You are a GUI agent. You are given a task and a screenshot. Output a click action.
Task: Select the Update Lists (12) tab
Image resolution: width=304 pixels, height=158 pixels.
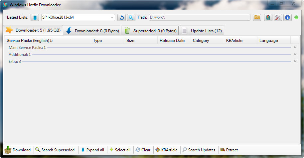tap(202, 31)
